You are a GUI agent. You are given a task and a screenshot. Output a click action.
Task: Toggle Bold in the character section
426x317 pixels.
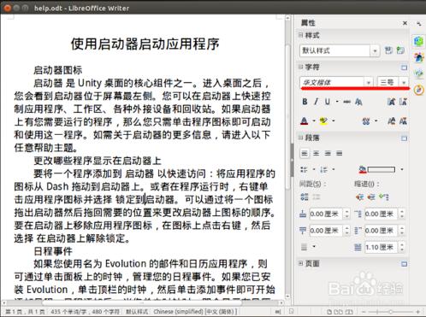(305, 102)
